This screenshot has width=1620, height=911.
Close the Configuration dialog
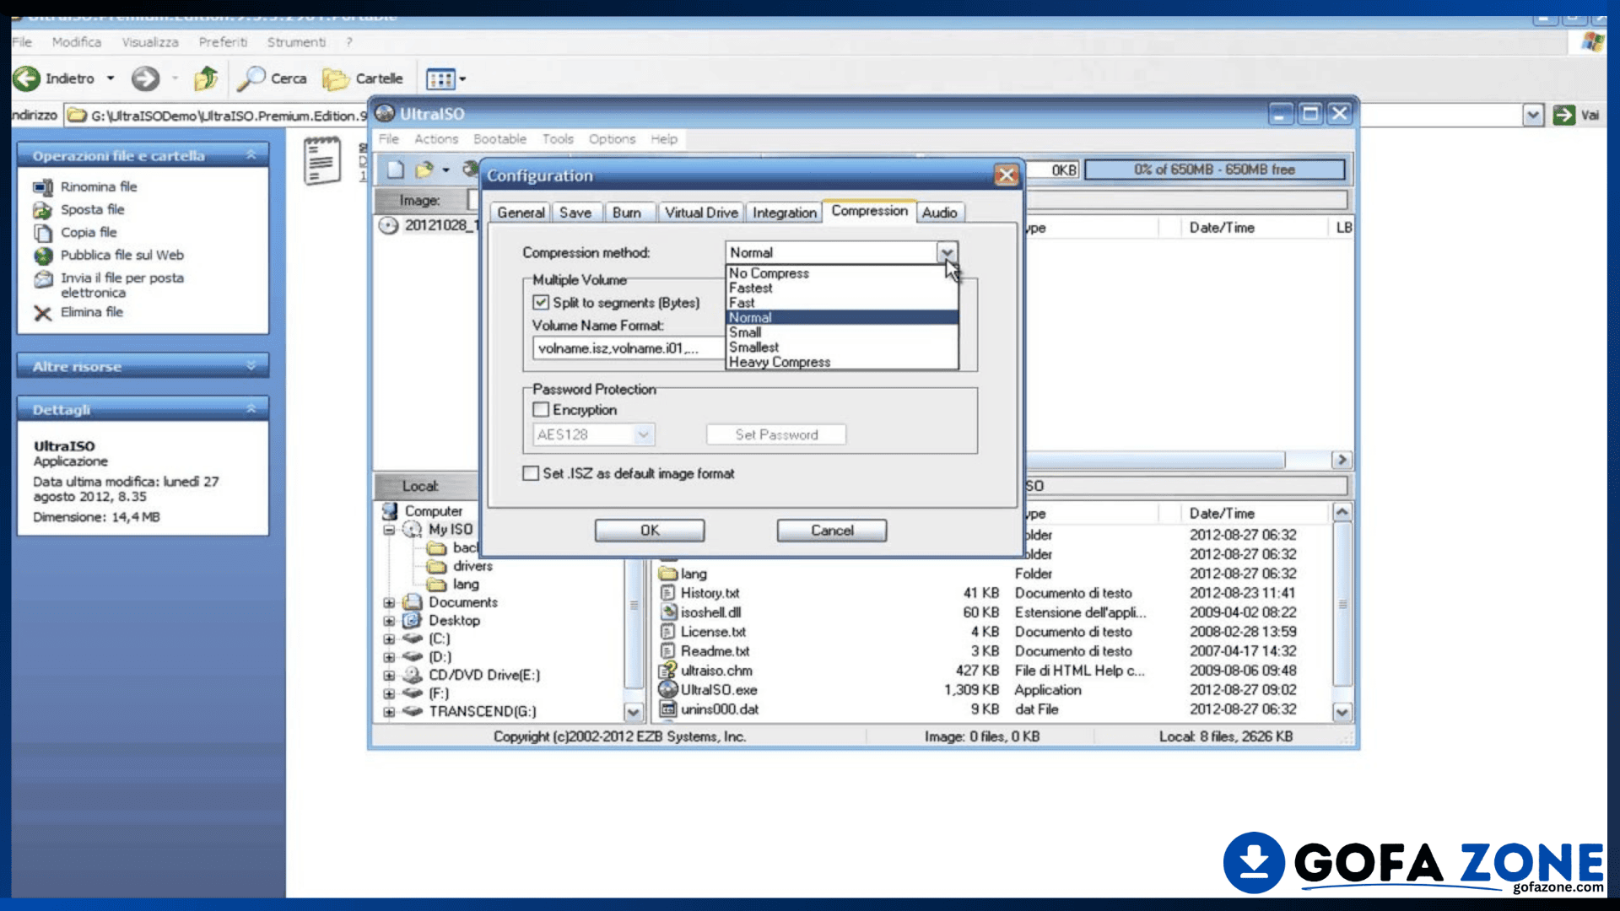pos(1006,175)
